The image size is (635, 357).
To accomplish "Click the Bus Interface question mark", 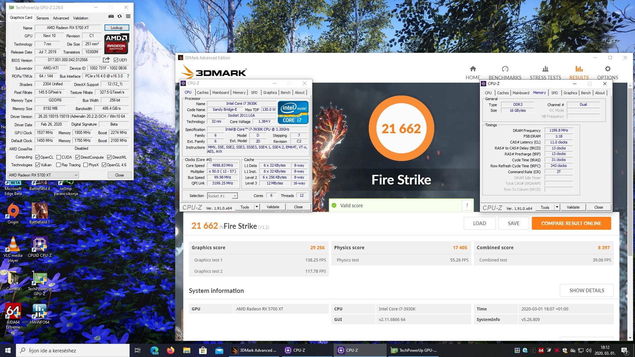I will pos(128,76).
